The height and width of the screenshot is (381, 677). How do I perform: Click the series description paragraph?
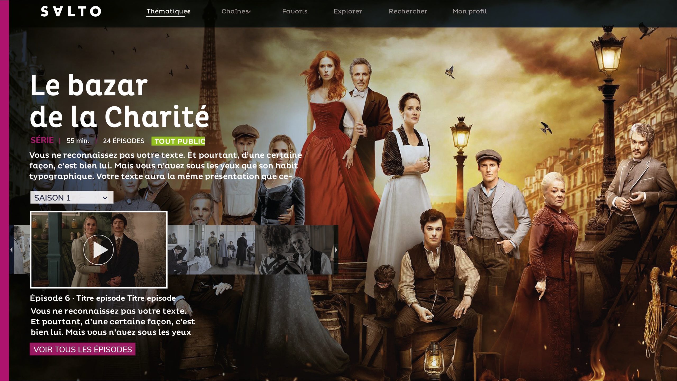[166, 166]
